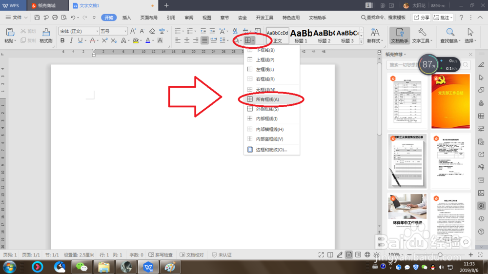Click the Print icon in quick access bar
488x274 pixels.
point(55,18)
